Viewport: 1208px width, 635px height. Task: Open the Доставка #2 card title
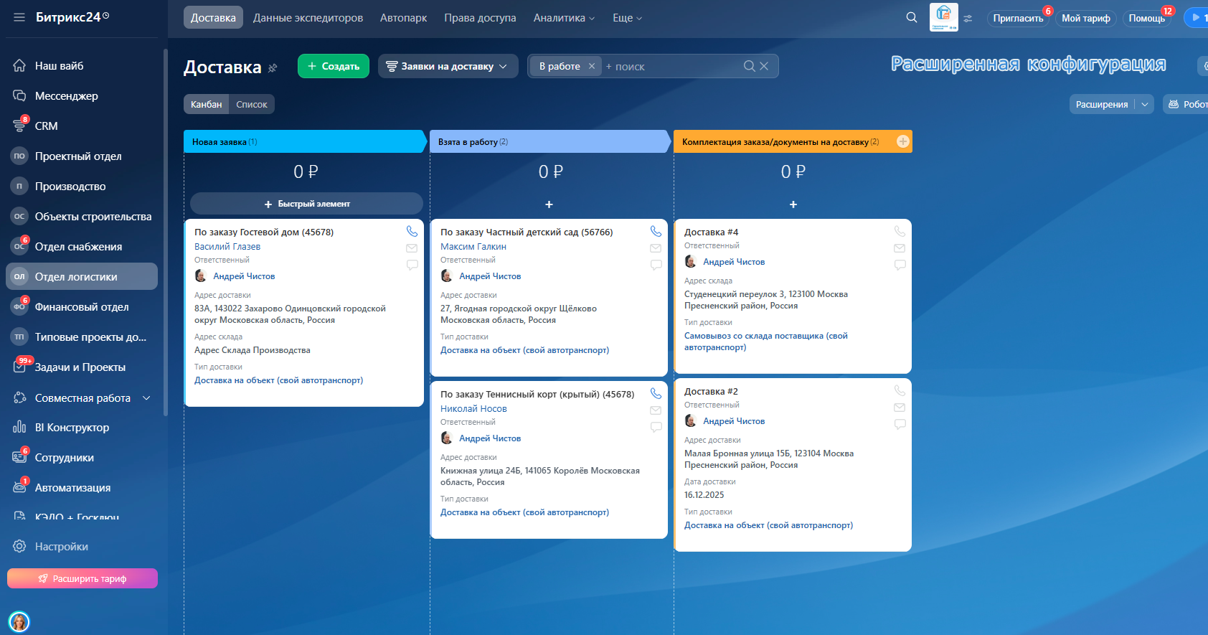coord(711,391)
